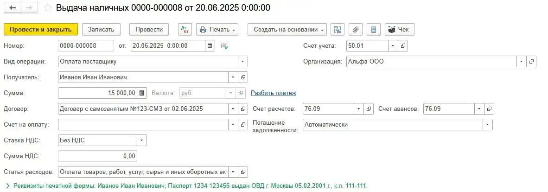Expand Реквизиты печатной формы section

pyautogui.click(x=7, y=186)
